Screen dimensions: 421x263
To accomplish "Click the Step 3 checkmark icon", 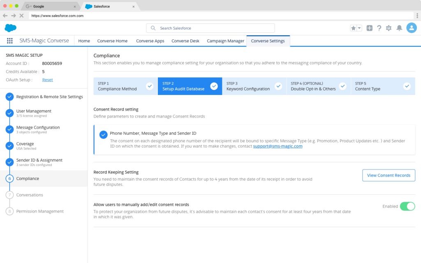I will pos(278,86).
